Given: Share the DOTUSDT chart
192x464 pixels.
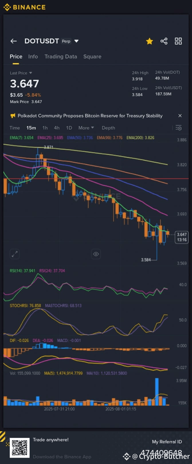Looking at the screenshot, I should (164, 41).
